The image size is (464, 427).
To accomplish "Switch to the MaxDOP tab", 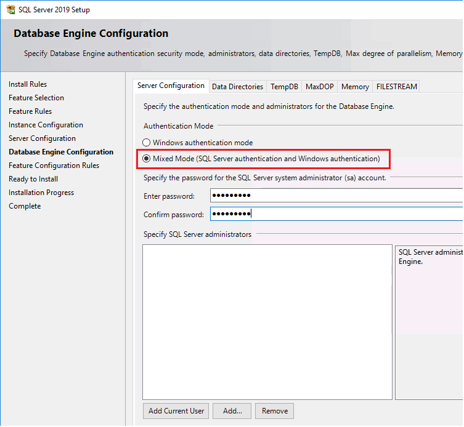I will pos(319,87).
